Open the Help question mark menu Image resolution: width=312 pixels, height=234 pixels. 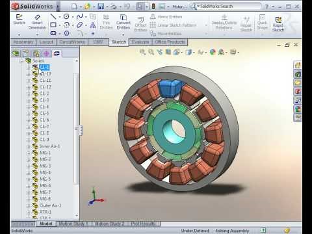(x=266, y=6)
